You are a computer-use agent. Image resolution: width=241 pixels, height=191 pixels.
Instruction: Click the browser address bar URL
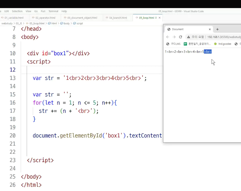point(224,37)
